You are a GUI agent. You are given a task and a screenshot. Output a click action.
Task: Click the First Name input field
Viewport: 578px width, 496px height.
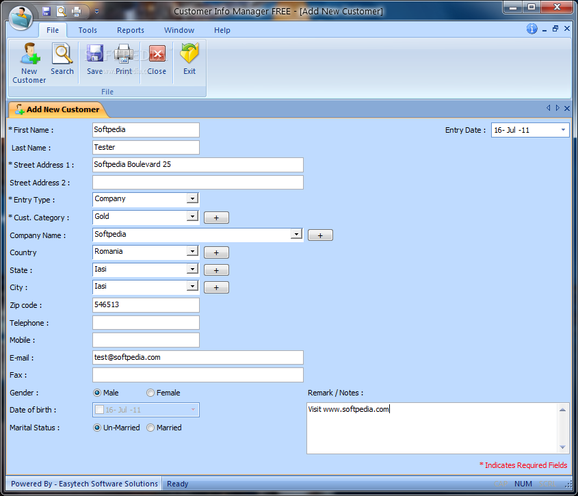coord(146,130)
